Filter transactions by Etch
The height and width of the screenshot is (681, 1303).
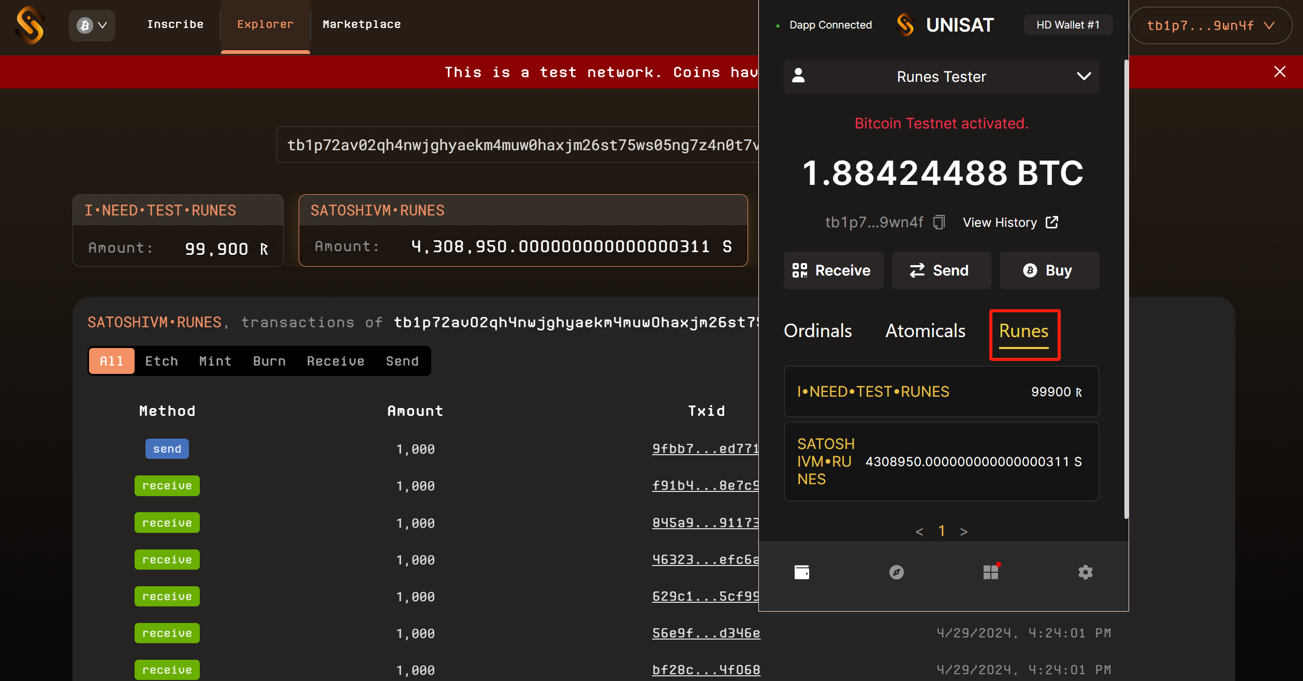(162, 361)
